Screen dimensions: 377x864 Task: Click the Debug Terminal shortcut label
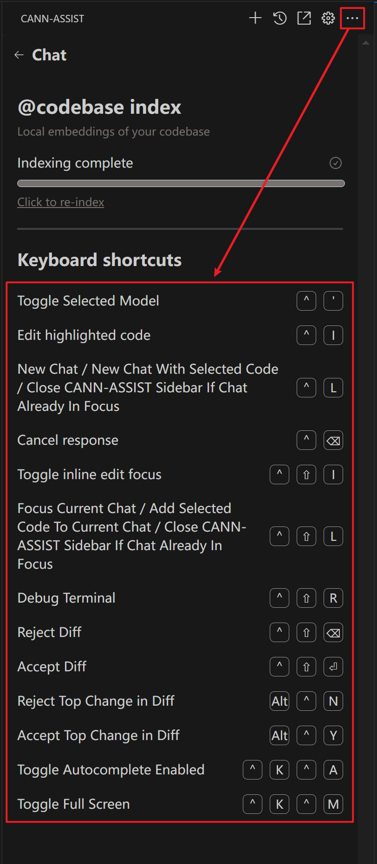66,598
